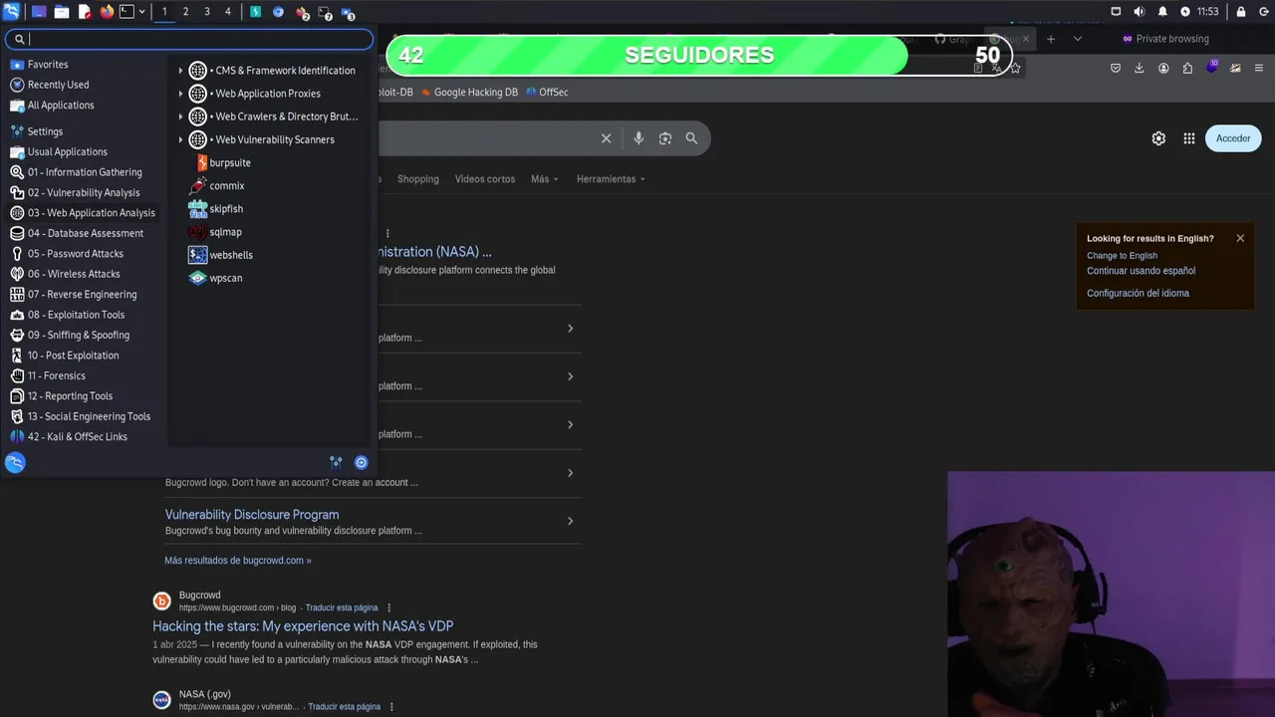The width and height of the screenshot is (1275, 717).
Task: Open webshells entry in the menu
Action: [x=230, y=254]
